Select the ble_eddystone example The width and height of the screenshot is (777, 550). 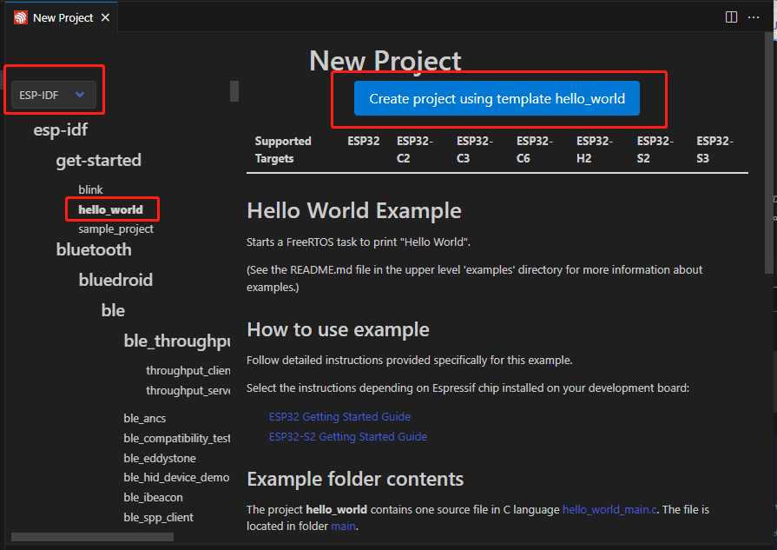pos(160,458)
